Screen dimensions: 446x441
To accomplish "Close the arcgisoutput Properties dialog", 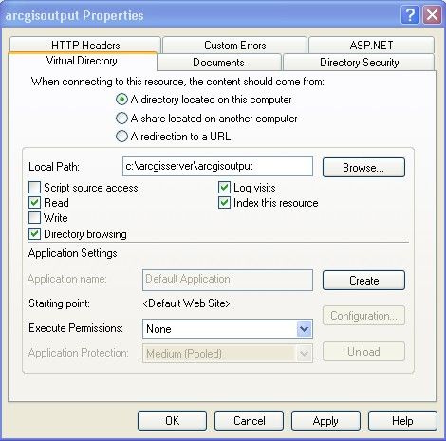I will click(x=432, y=15).
